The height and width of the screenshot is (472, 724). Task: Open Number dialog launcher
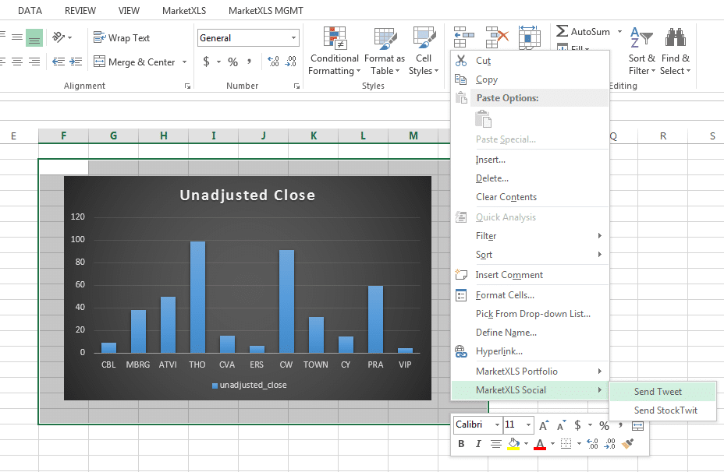tap(296, 86)
